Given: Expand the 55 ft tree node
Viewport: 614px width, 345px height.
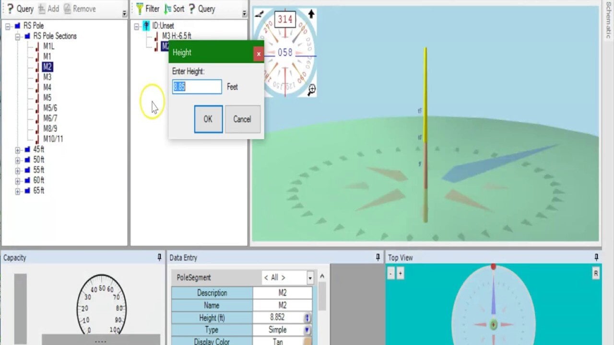Looking at the screenshot, I should 18,171.
